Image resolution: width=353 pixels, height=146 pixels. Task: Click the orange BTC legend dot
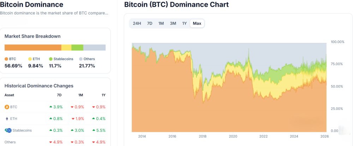point(6,59)
